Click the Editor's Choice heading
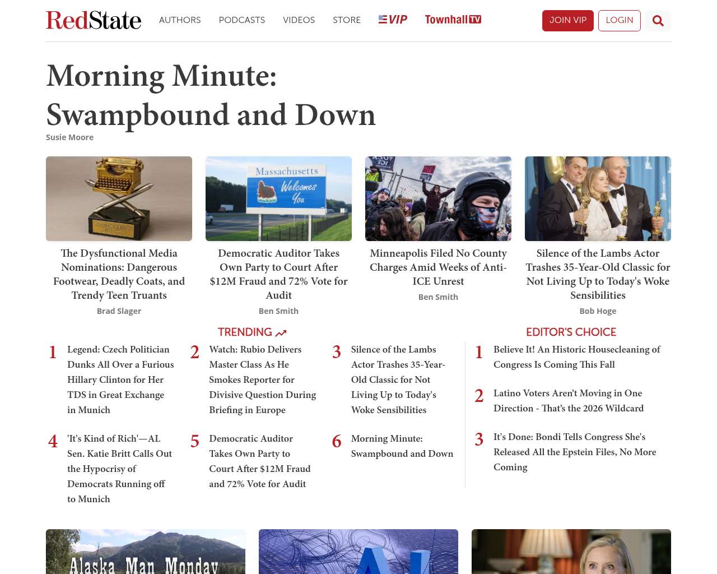 click(x=571, y=332)
